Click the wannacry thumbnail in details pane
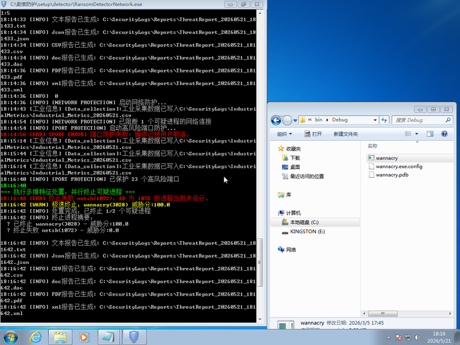 tap(286, 324)
